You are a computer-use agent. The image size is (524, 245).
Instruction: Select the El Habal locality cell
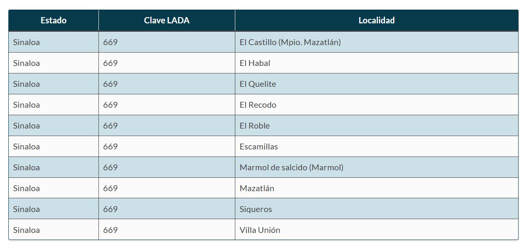click(x=255, y=63)
